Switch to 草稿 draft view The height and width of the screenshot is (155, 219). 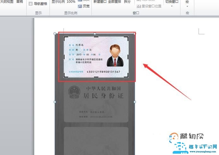click(x=20, y=2)
